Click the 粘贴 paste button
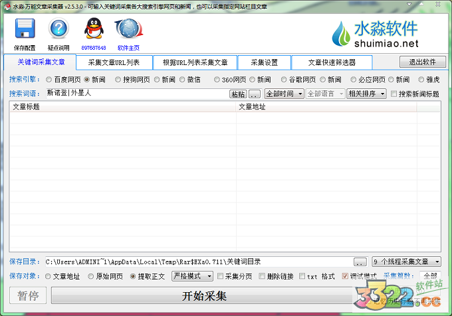Viewport: 452px width, 316px height. coord(238,94)
